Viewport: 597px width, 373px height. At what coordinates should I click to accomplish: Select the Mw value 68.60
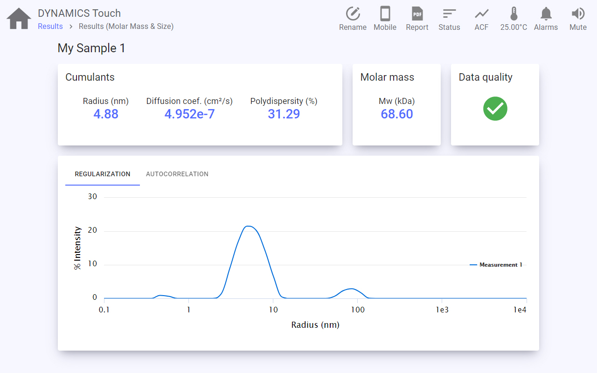pos(396,114)
